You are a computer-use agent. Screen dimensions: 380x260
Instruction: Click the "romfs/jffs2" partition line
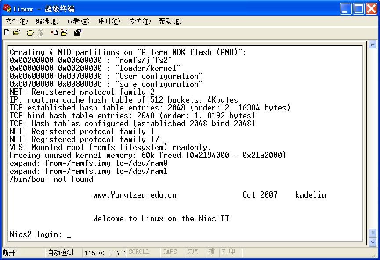(91, 60)
